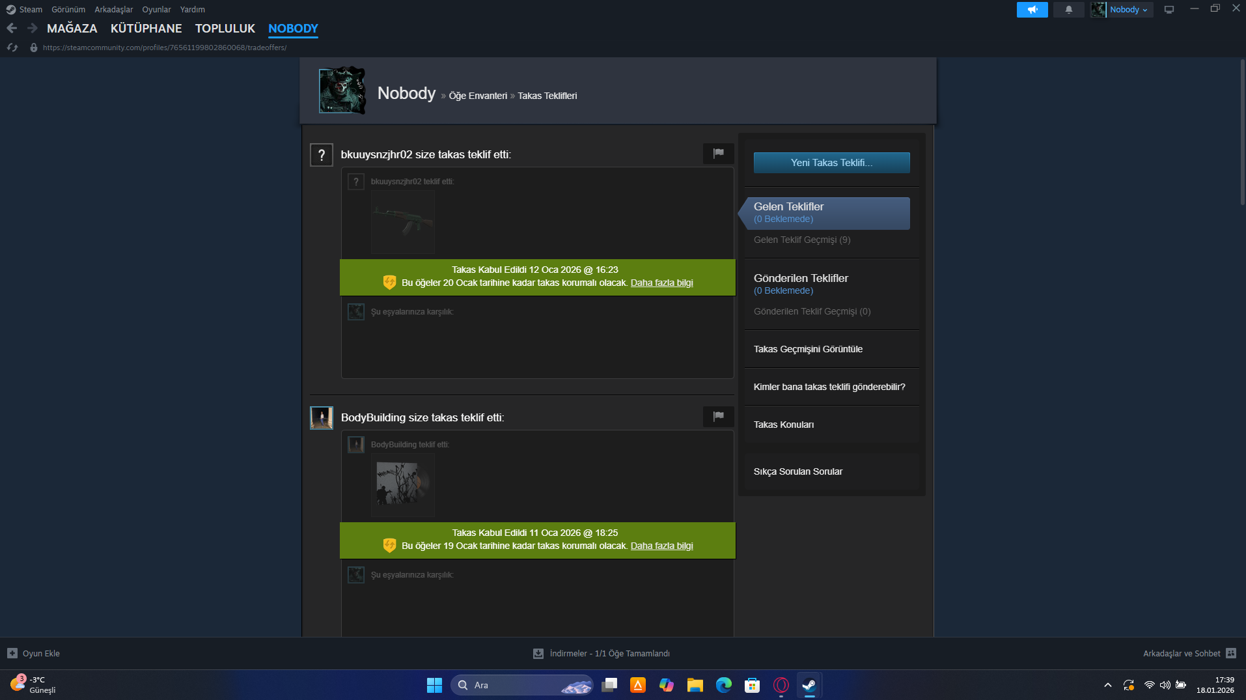Open the Steam menu
Viewport: 1246px width, 700px height.
click(31, 10)
